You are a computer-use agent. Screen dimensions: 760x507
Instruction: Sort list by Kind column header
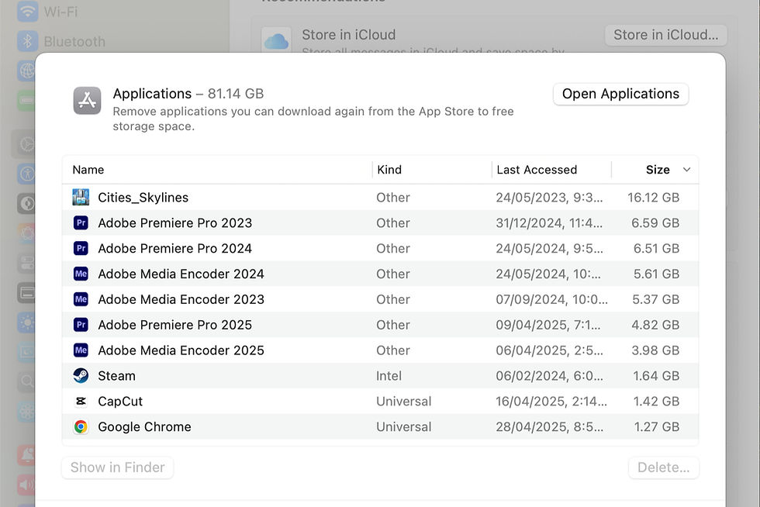tap(389, 170)
